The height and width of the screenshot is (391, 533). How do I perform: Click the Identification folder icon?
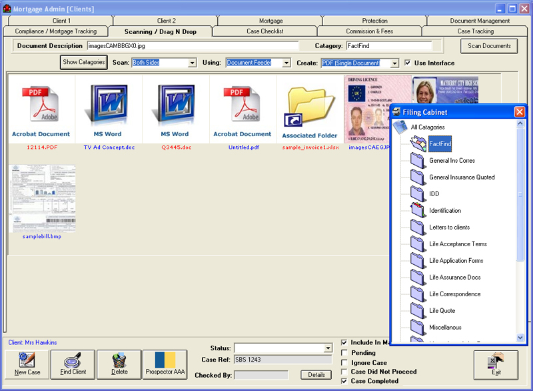click(418, 210)
